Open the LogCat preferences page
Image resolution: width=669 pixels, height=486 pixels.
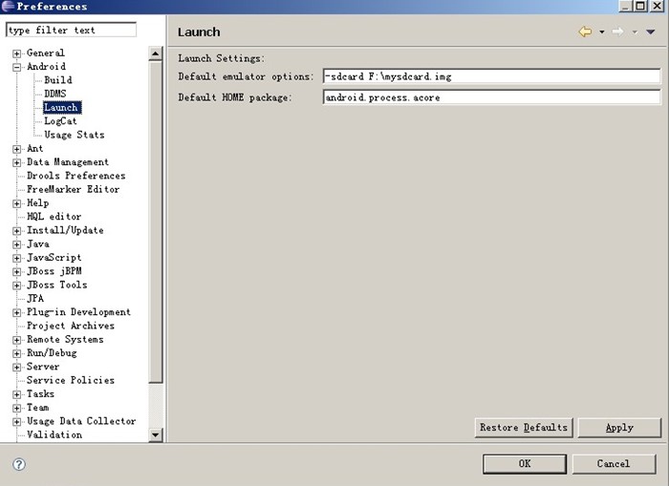point(60,121)
